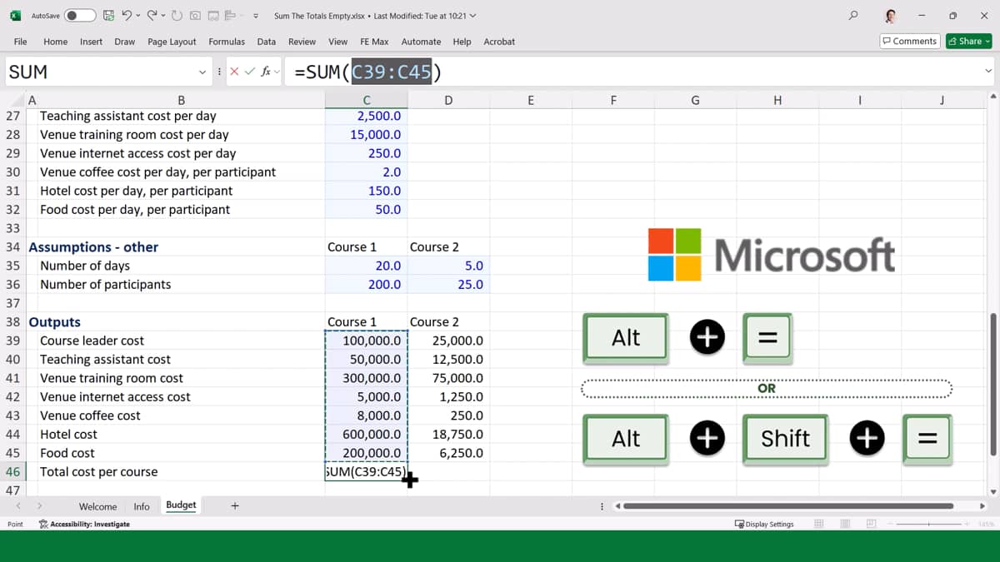Click the Share button
The height and width of the screenshot is (562, 1000).
tap(969, 41)
